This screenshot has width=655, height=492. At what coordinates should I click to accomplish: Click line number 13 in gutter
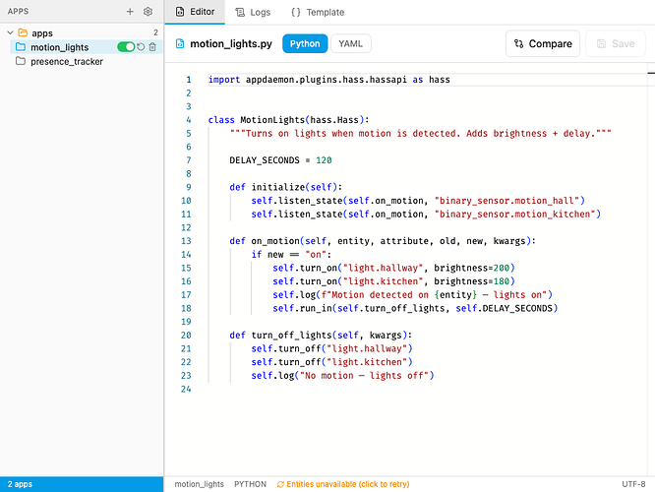pyautogui.click(x=186, y=241)
